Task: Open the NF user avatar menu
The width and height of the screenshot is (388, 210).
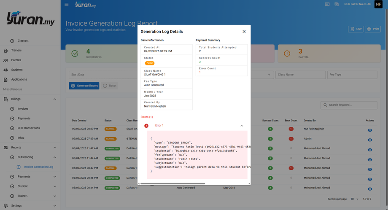Action: [x=378, y=4]
